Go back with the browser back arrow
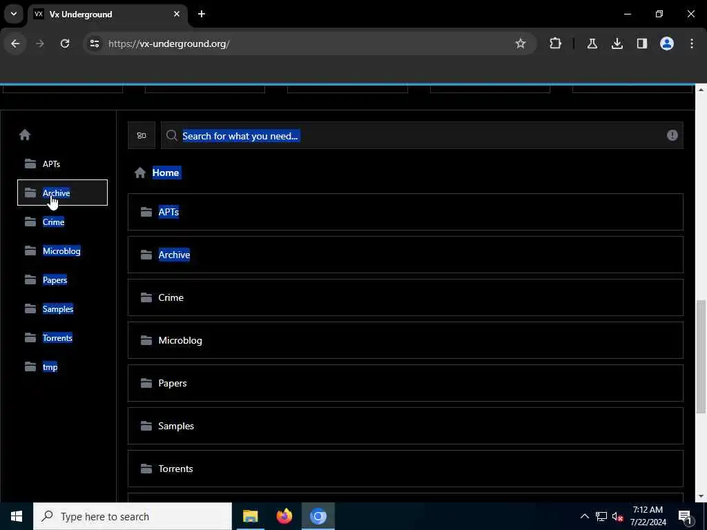 [15, 43]
